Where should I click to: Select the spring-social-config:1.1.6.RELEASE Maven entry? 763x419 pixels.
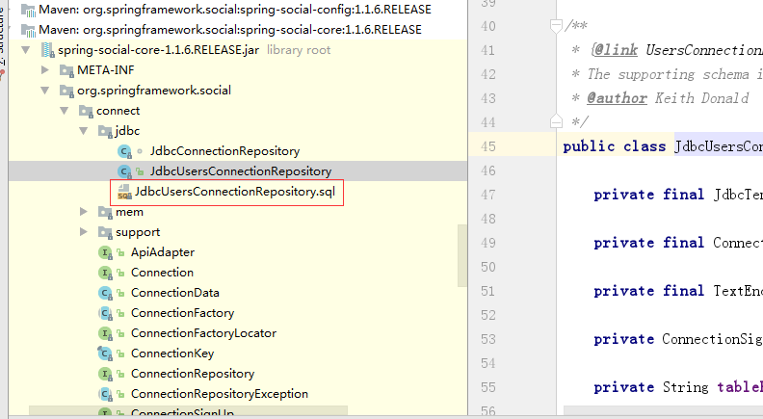(234, 10)
